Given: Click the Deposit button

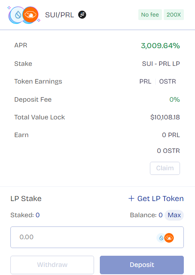Looking at the screenshot, I should [142, 265].
